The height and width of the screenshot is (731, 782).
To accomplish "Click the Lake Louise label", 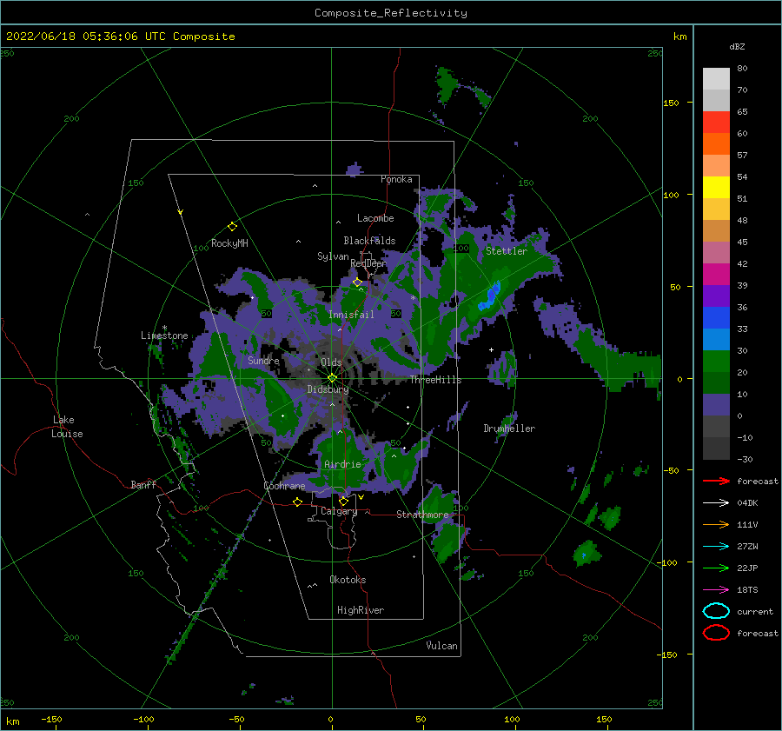I will [67, 427].
